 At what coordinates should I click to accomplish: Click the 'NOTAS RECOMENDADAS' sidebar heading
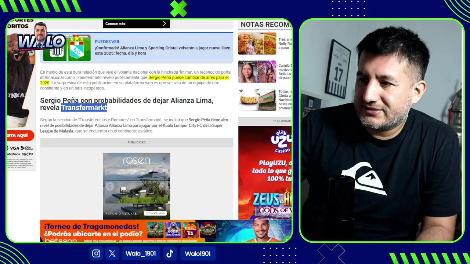click(x=265, y=25)
